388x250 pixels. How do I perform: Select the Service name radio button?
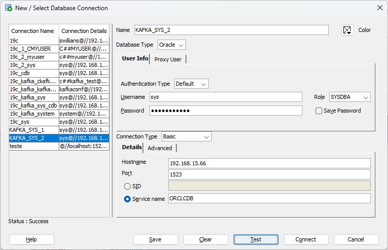click(x=127, y=199)
